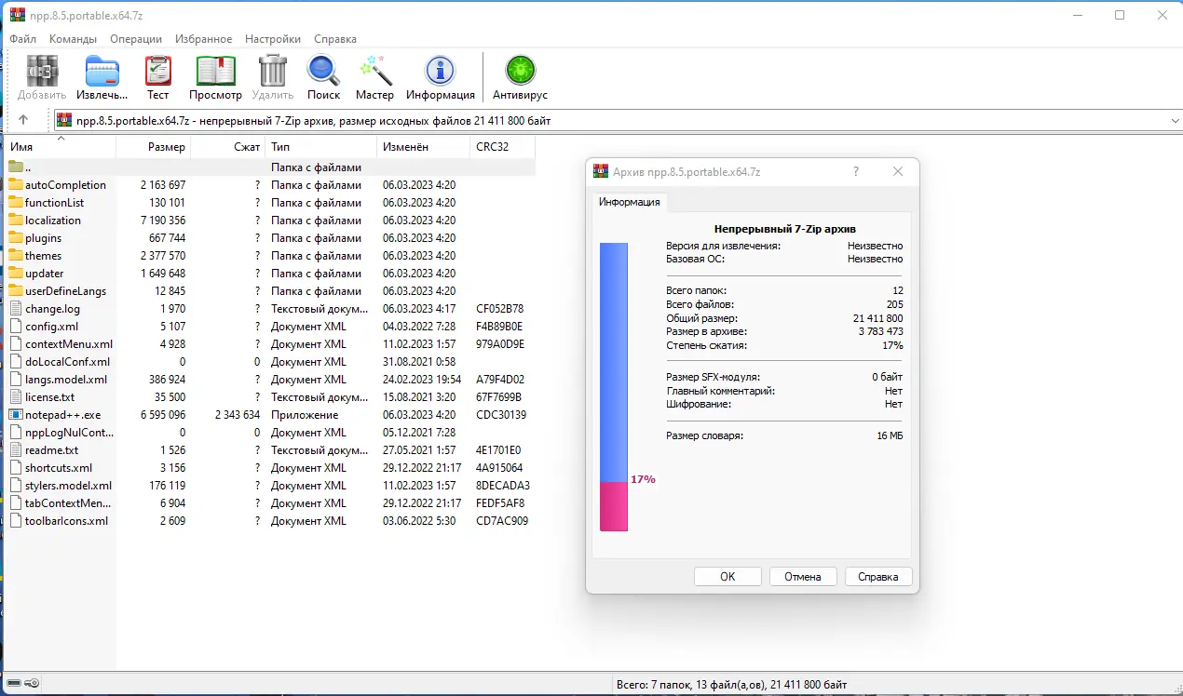Screen dimensions: 1183x696
Task: Click the Извлечь (Extract) toolbar icon
Action: tap(102, 72)
